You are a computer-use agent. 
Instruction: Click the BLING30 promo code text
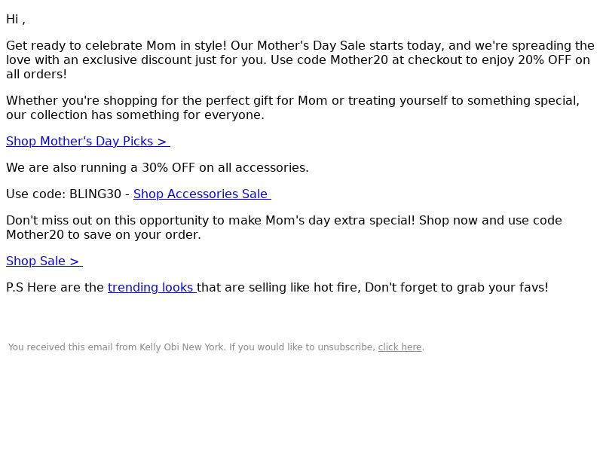pos(96,194)
